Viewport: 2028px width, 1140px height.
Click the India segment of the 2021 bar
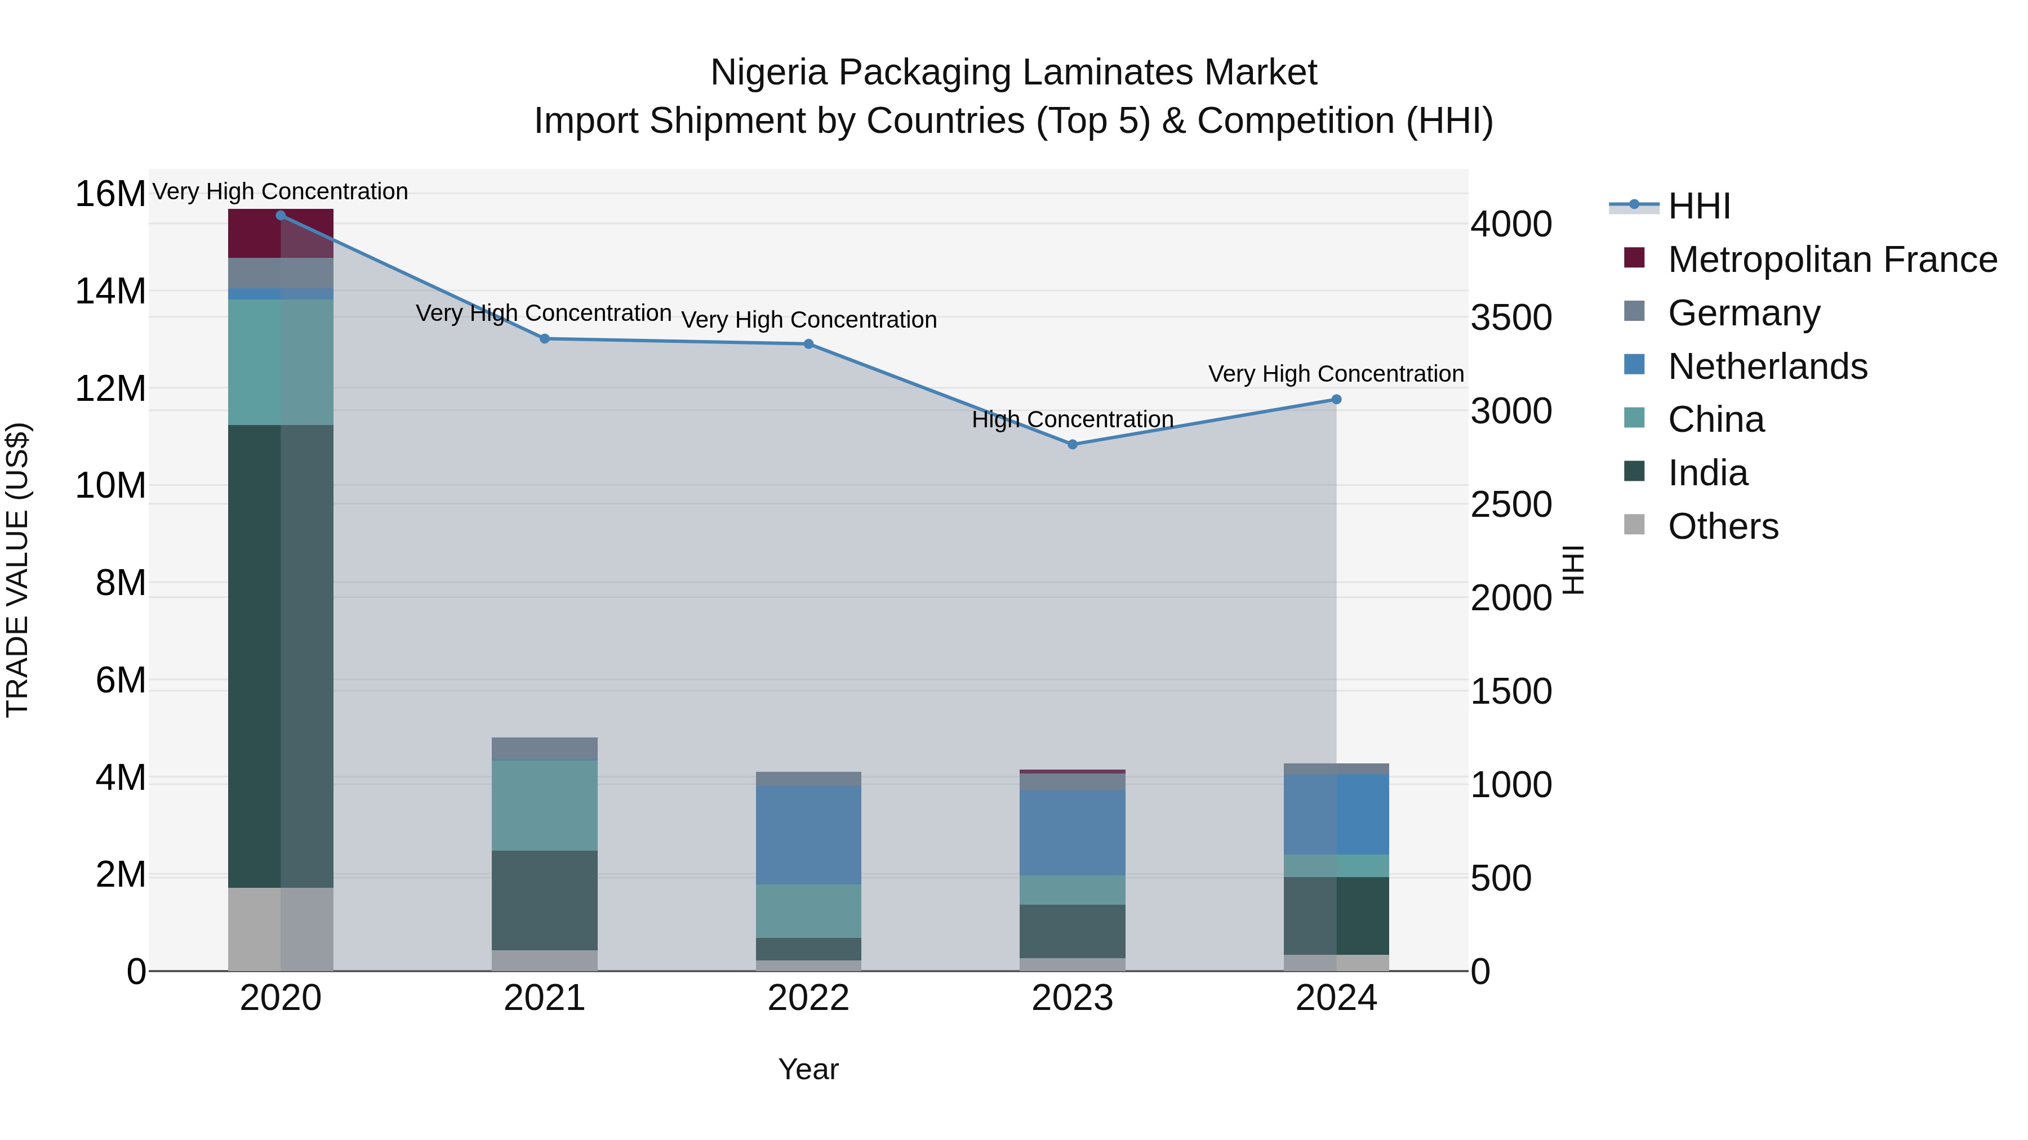tap(545, 900)
